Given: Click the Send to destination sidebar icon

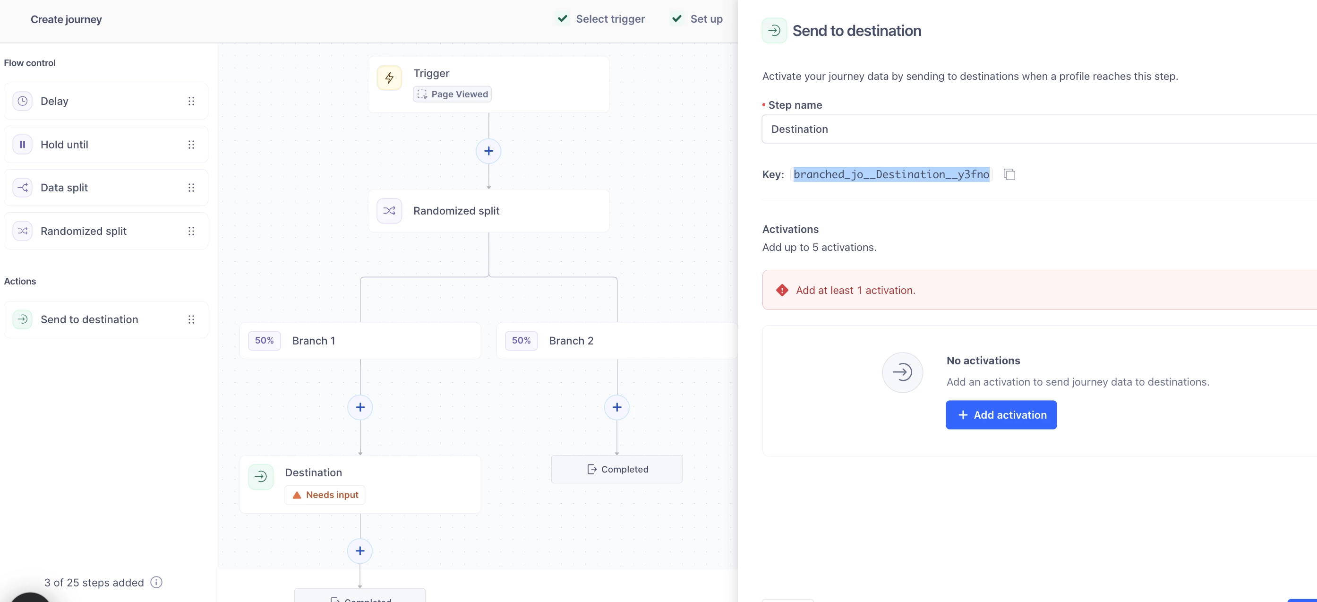Looking at the screenshot, I should tap(23, 320).
